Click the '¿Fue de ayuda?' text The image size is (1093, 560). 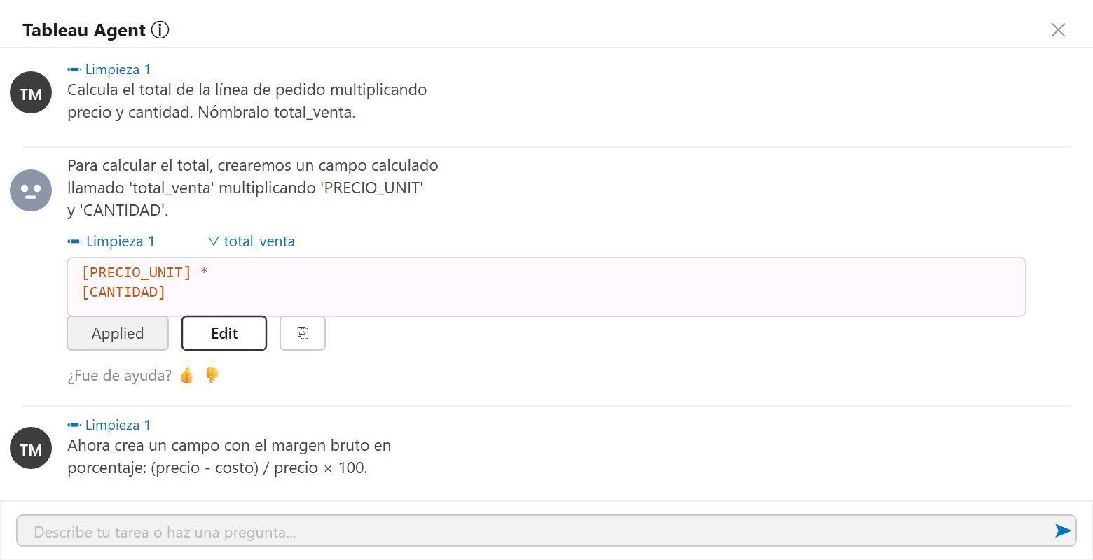(119, 376)
